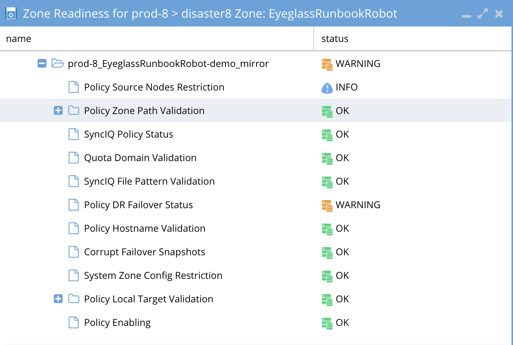Screen dimensions: 513x345
Task: Maximize the Zone Readiness window
Action: pos(483,14)
